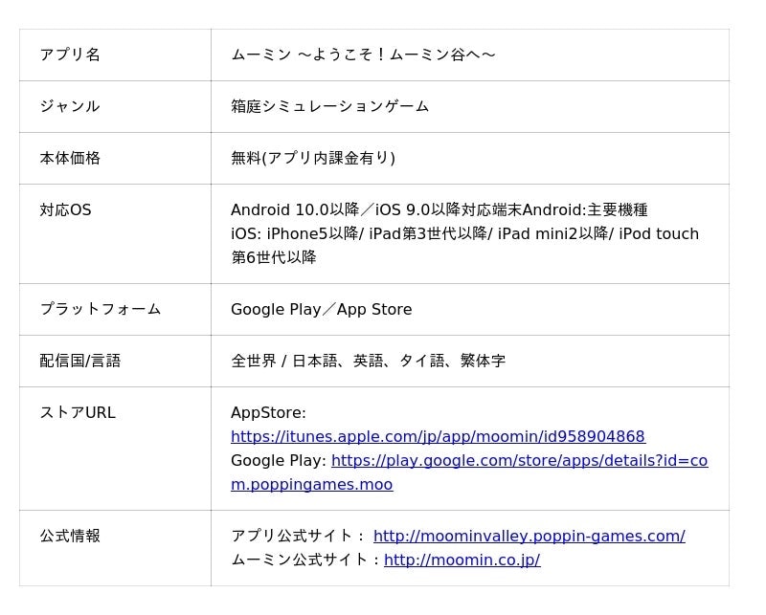
Task: Open the Google Play store details link
Action: [x=519, y=460]
